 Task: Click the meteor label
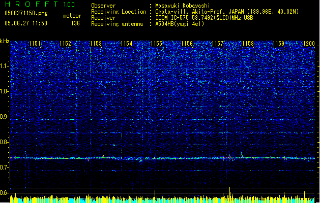[x=72, y=16]
